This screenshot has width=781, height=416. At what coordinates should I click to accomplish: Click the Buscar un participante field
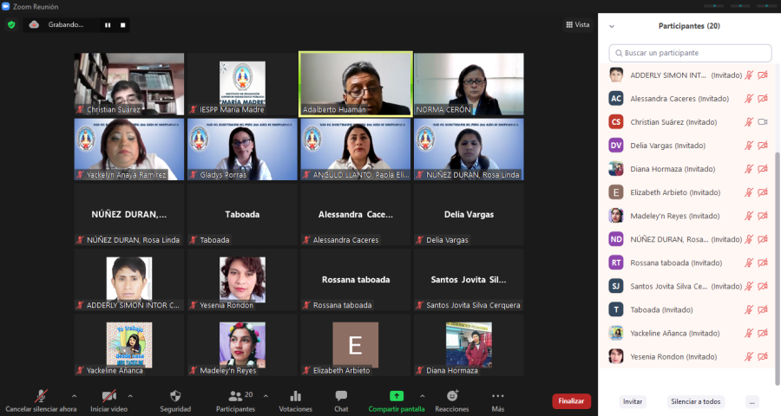(690, 53)
